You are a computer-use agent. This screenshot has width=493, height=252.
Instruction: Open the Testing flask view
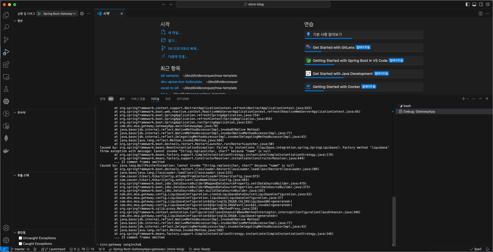click(x=6, y=89)
